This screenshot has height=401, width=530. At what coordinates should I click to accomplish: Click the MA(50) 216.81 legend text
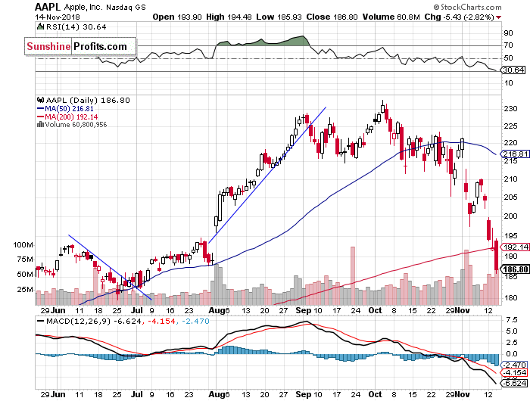(70, 108)
